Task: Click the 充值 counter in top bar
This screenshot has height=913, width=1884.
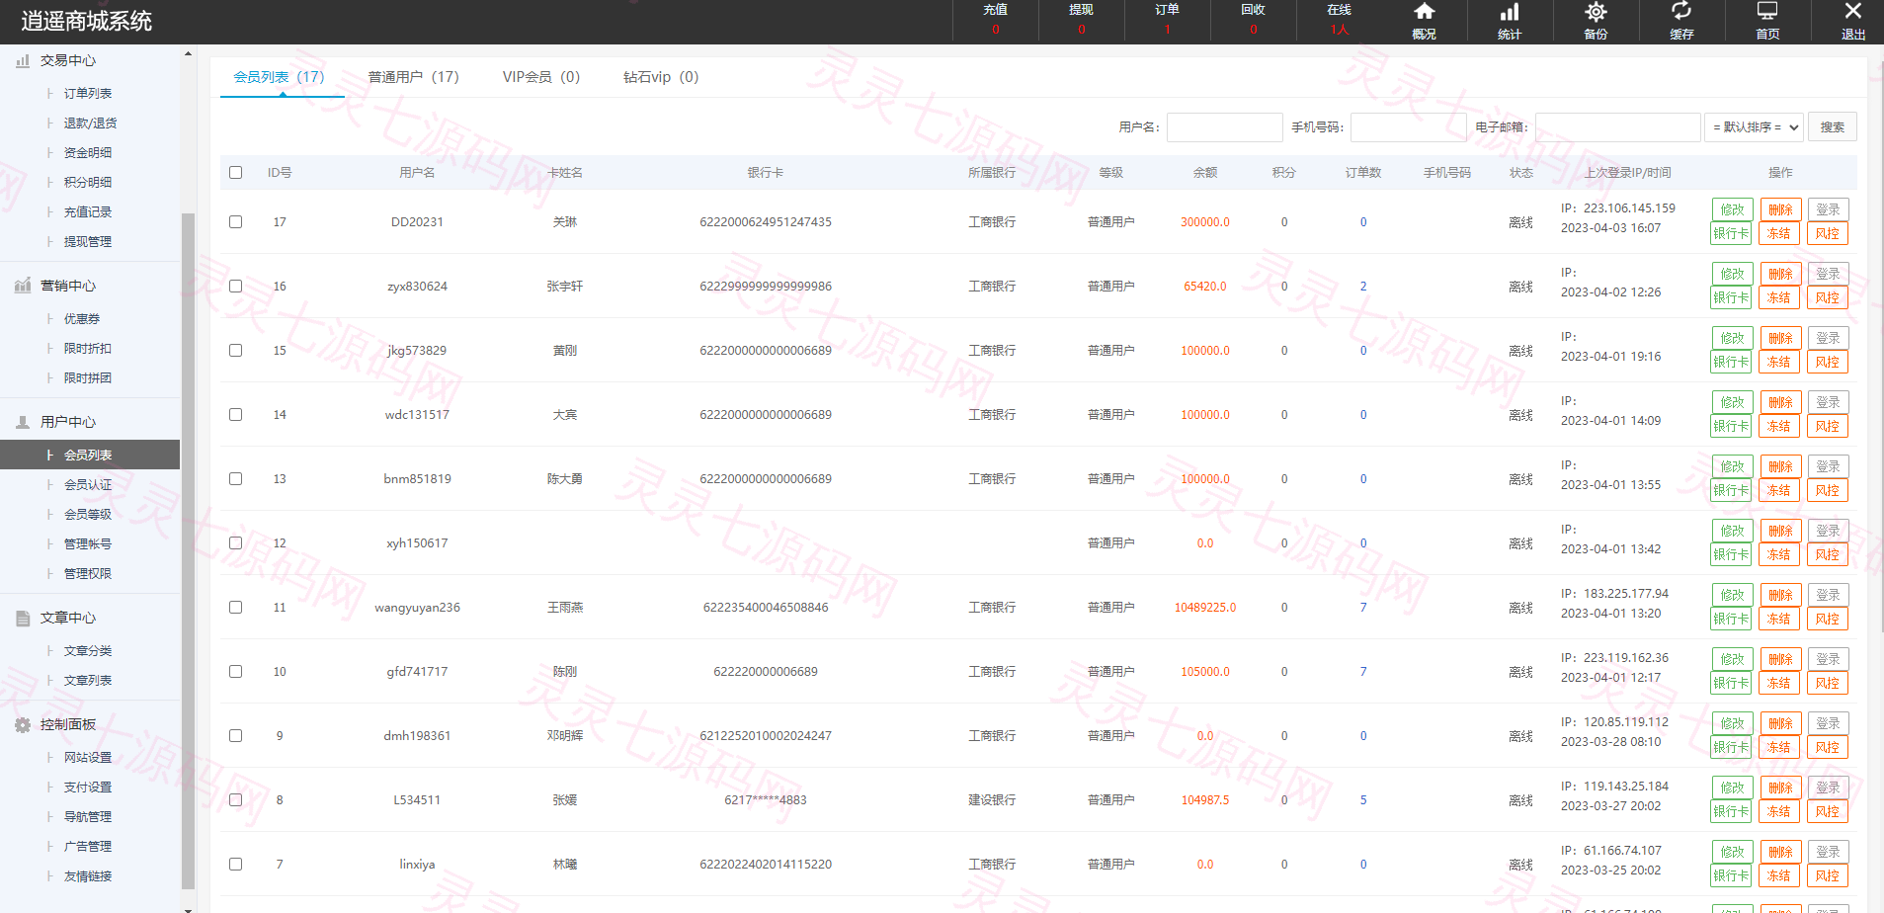Action: pos(995,20)
